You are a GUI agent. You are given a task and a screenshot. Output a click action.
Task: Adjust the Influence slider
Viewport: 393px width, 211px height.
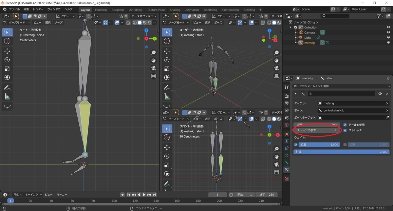click(x=341, y=152)
